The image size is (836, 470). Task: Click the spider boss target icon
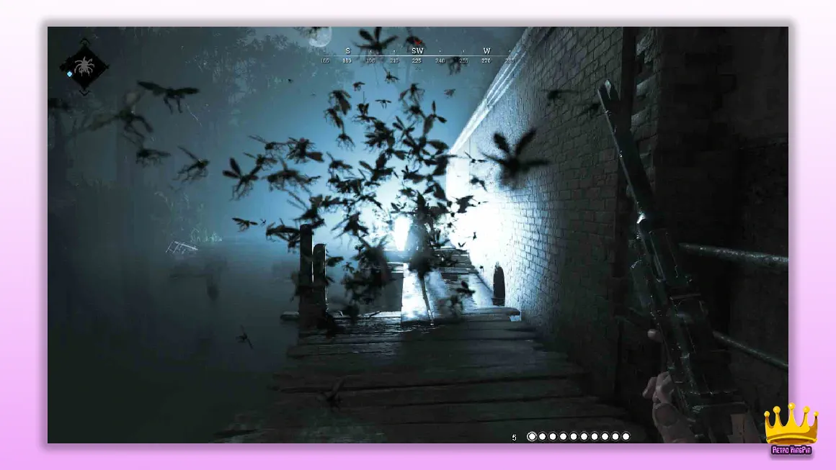[84, 67]
